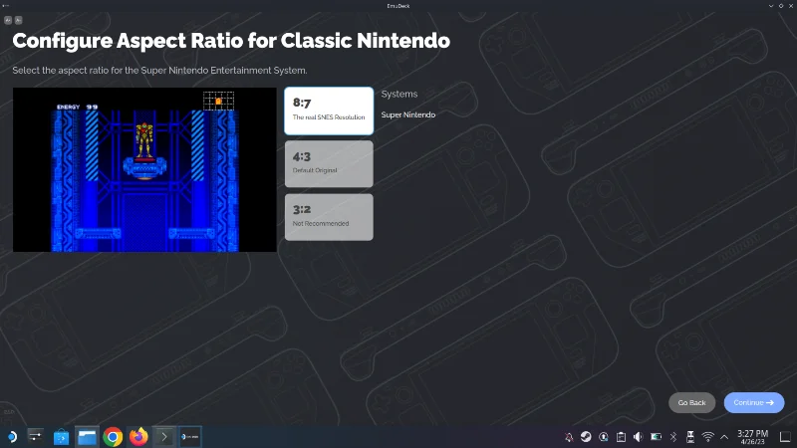Image resolution: width=797 pixels, height=448 pixels.
Task: Continue to the next setup step
Action: pos(754,403)
